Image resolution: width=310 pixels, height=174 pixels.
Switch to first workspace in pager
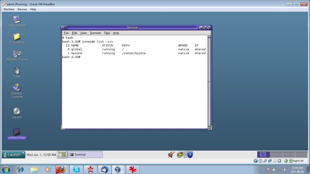(263, 155)
